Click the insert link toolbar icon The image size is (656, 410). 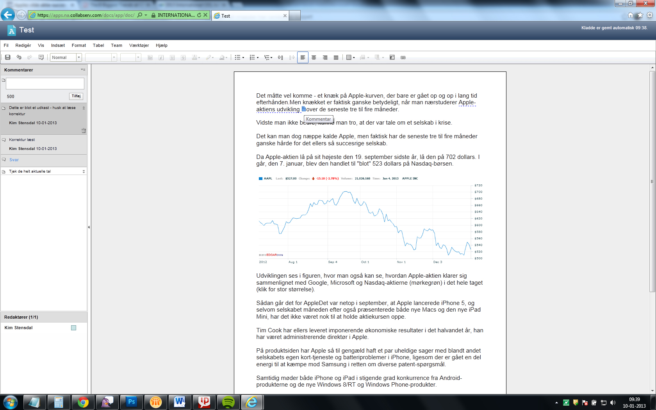pos(403,57)
